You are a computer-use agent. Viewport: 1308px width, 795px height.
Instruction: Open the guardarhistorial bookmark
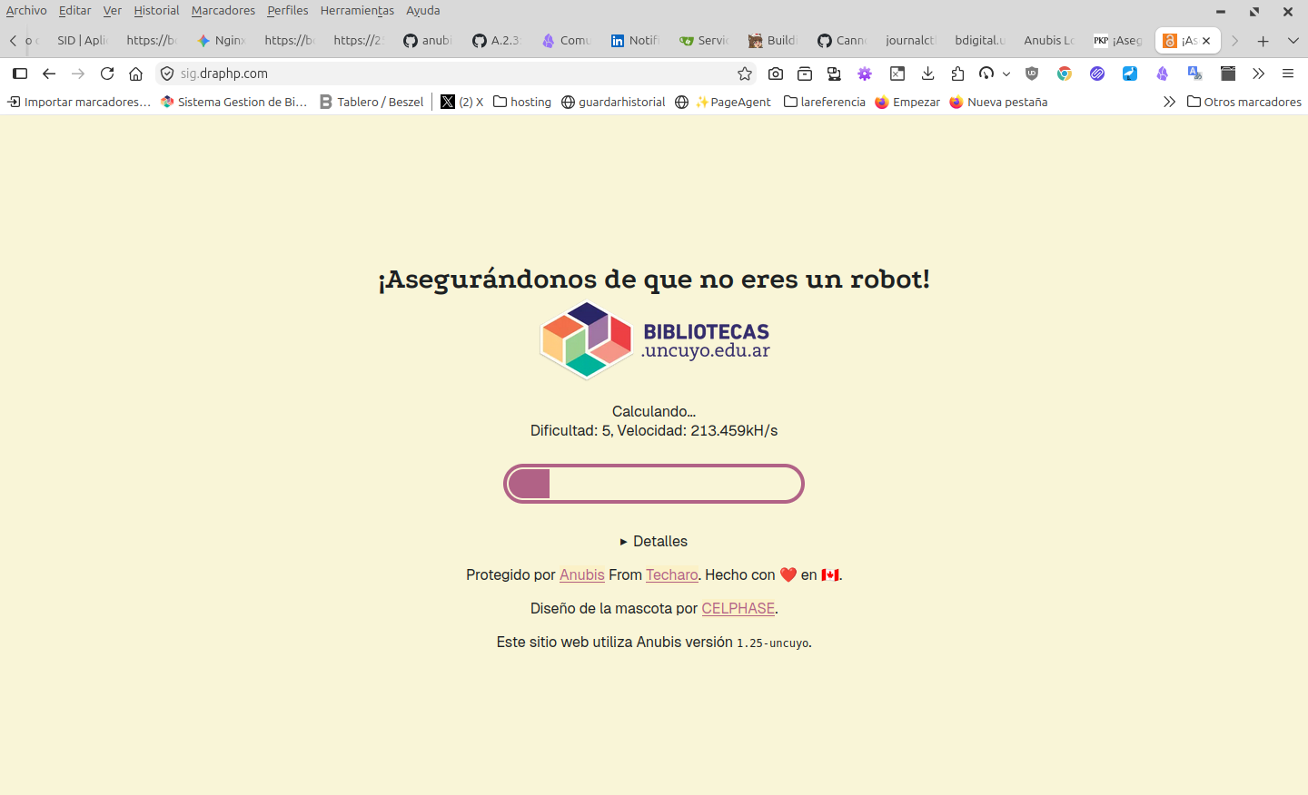(613, 102)
